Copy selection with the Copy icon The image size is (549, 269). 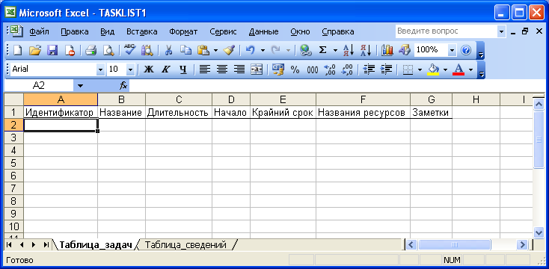click(x=185, y=50)
